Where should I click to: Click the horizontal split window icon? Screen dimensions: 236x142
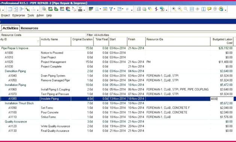click(x=192, y=9)
